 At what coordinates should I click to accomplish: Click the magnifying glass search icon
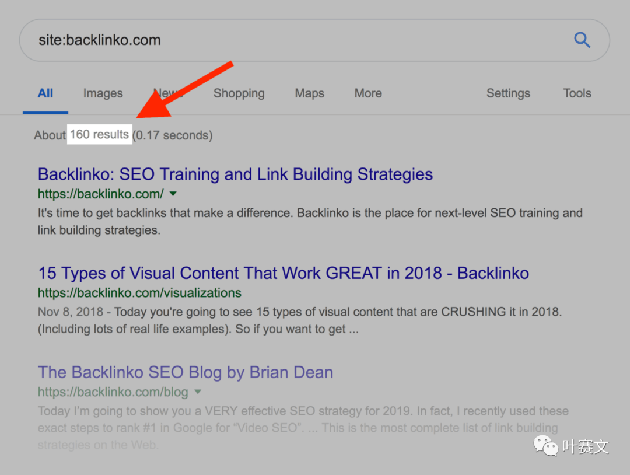(x=582, y=40)
